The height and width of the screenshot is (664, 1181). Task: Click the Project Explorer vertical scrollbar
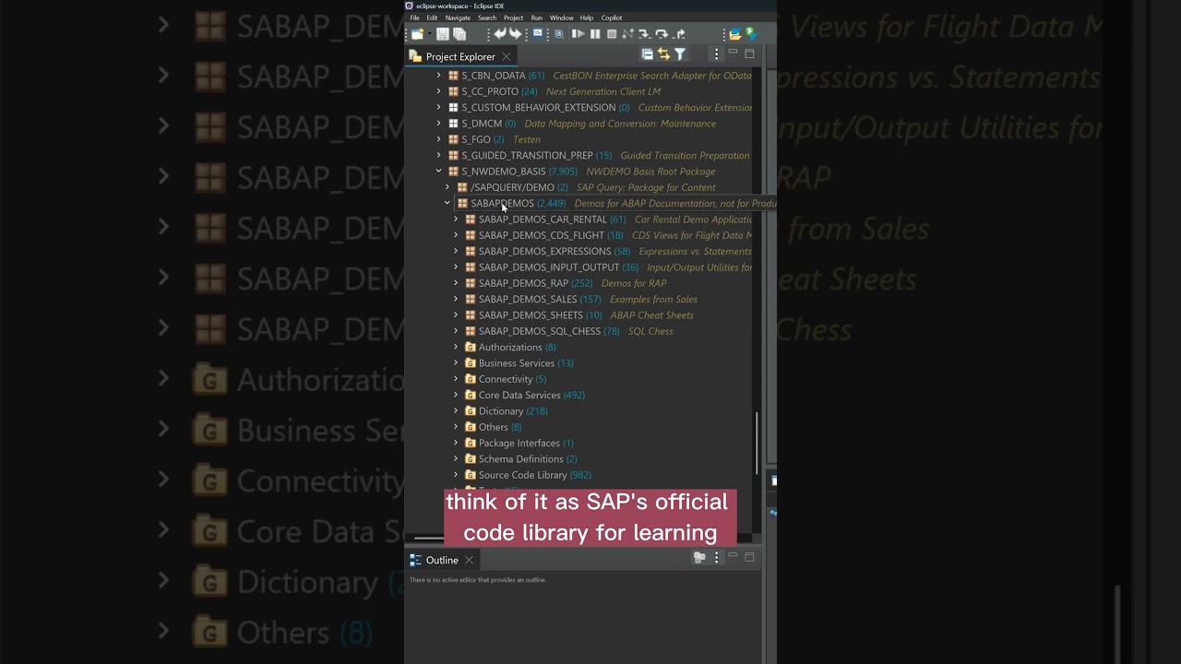point(758,442)
